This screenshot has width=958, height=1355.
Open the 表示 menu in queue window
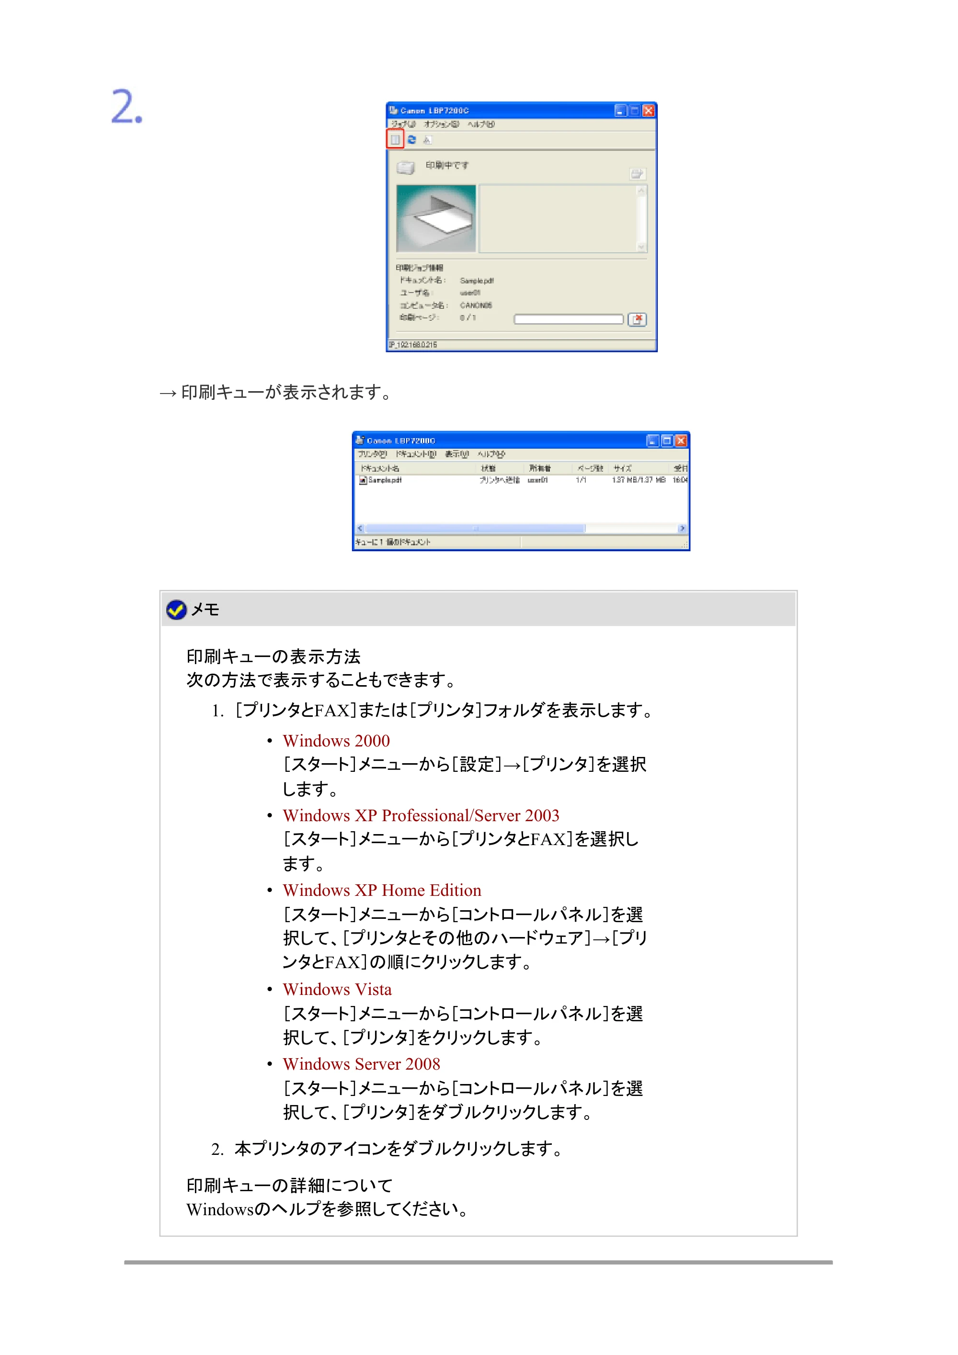click(456, 454)
